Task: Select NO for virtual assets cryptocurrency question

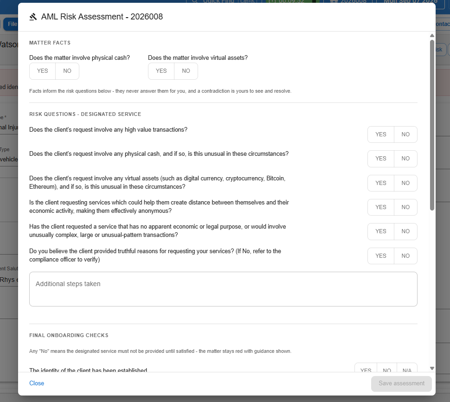Action: click(405, 183)
